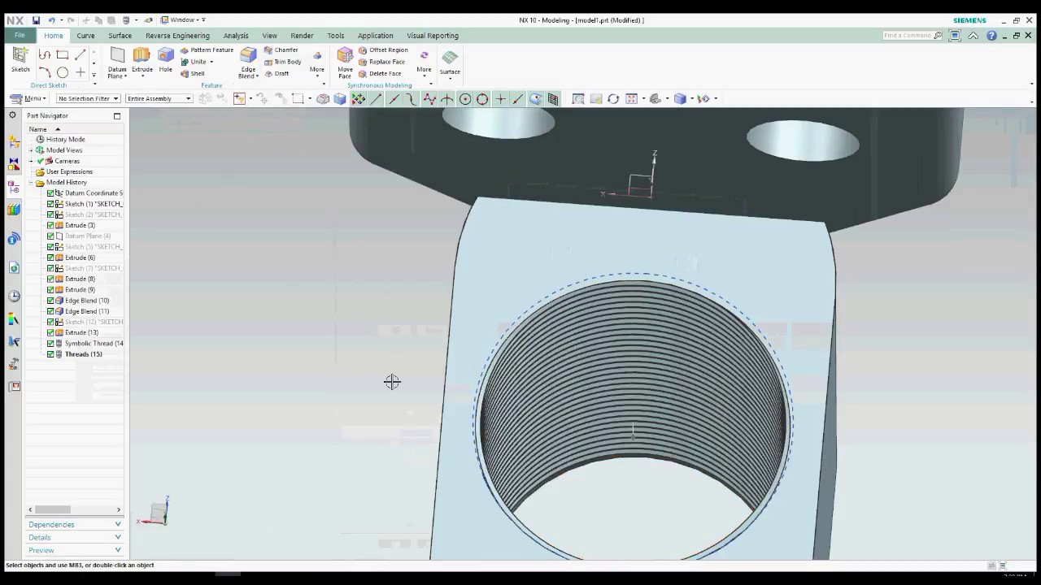
Task: Uncheck the Edge Blend (10) checkbox
Action: [50, 301]
